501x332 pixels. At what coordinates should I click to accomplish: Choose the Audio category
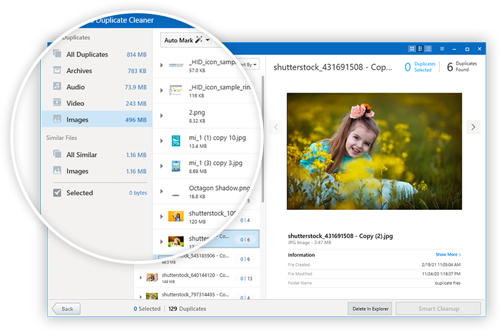tap(97, 87)
